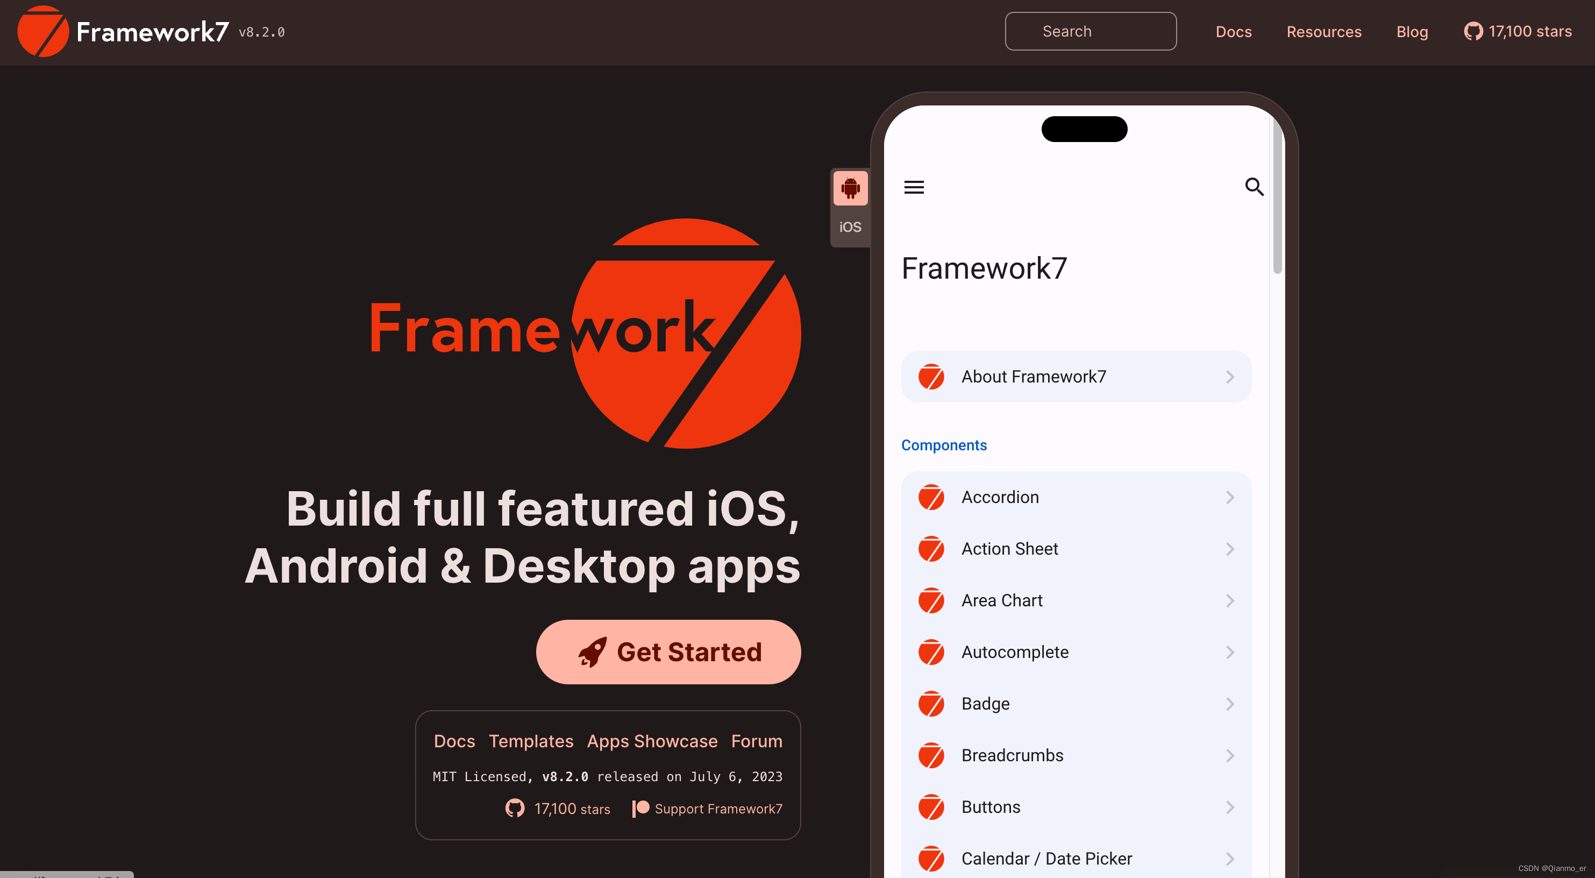This screenshot has height=878, width=1595.
Task: Open the Docs menu item
Action: [x=1233, y=30]
